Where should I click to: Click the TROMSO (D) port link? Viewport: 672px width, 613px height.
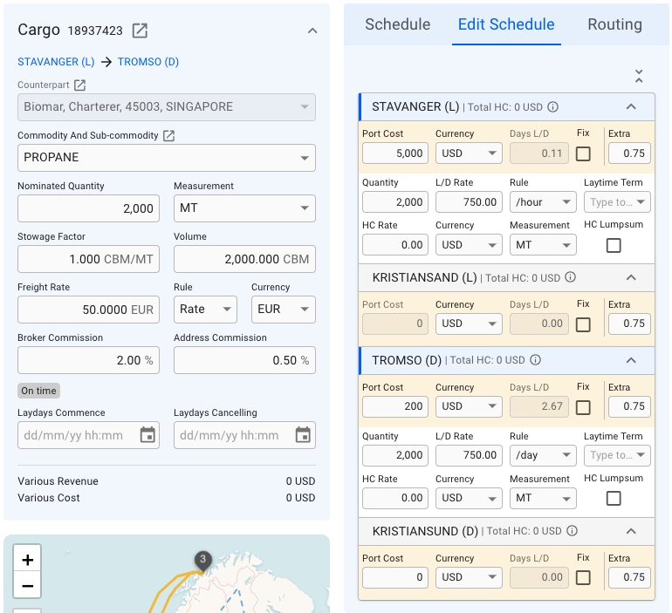pyautogui.click(x=148, y=62)
